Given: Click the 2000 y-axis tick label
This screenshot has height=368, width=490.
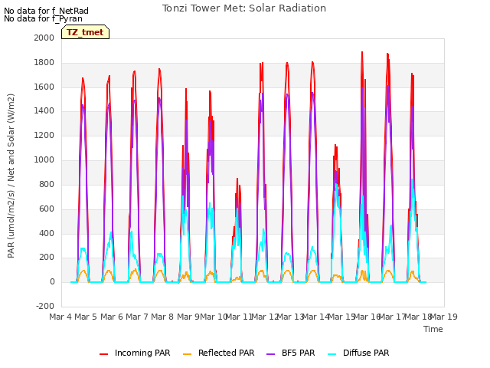Looking at the screenshot, I should click(x=44, y=38).
